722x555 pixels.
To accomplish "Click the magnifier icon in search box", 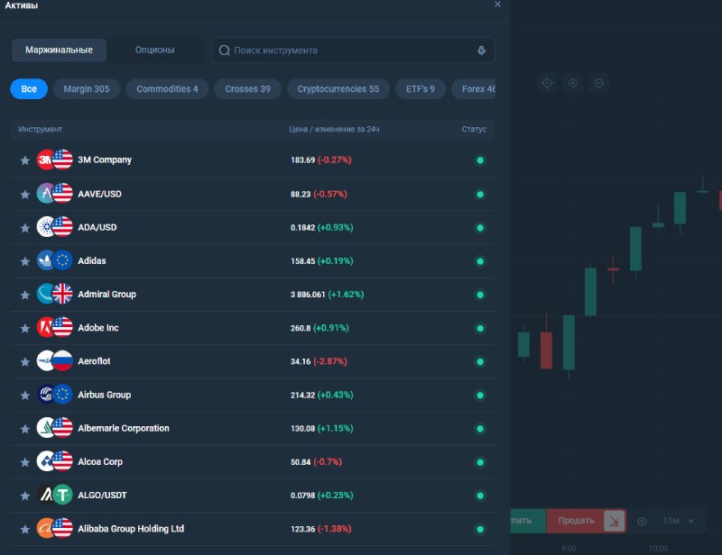I will coord(224,50).
